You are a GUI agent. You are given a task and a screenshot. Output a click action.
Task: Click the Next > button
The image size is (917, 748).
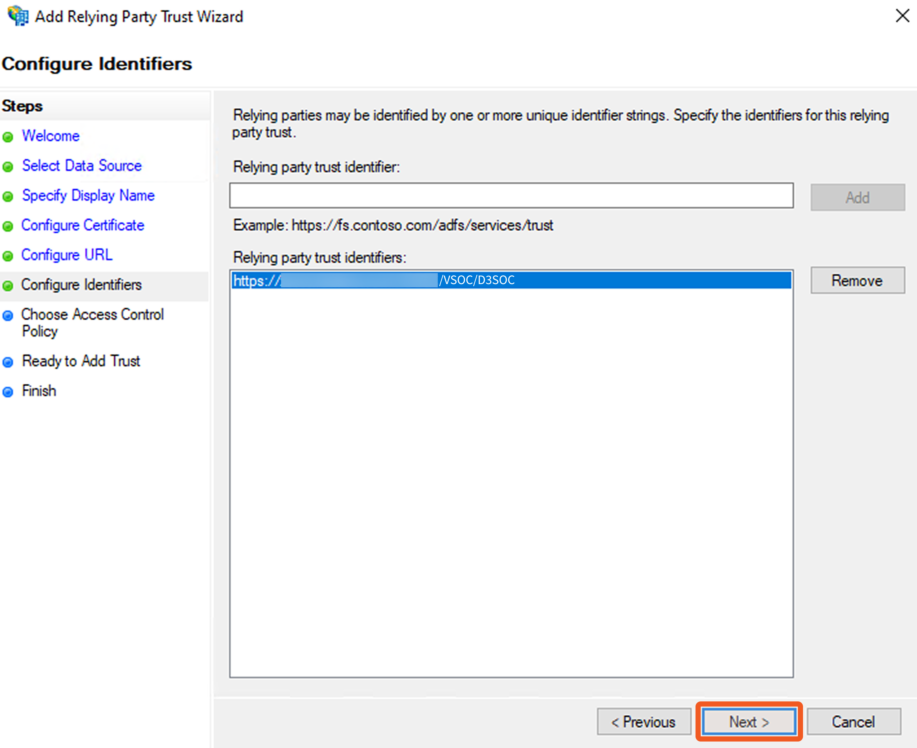(749, 722)
